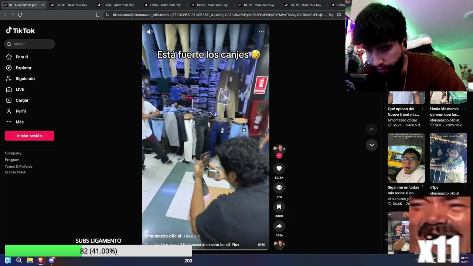473x266 pixels.
Task: Open Siguiendo in the sidebar
Action: click(x=25, y=79)
